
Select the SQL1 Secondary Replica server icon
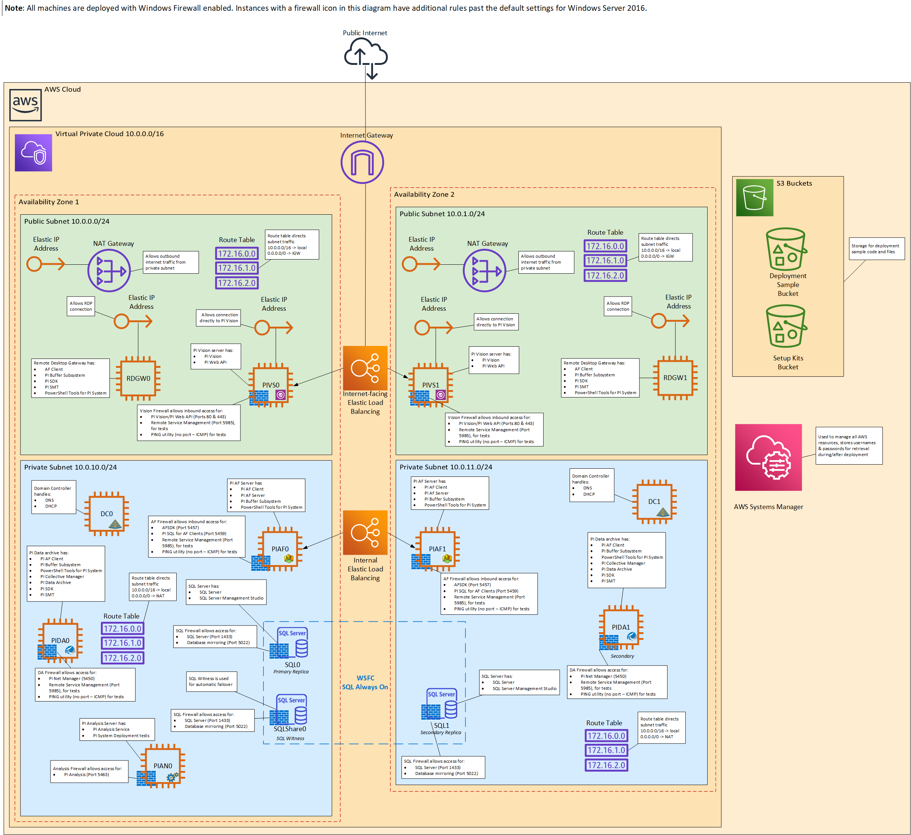[439, 703]
